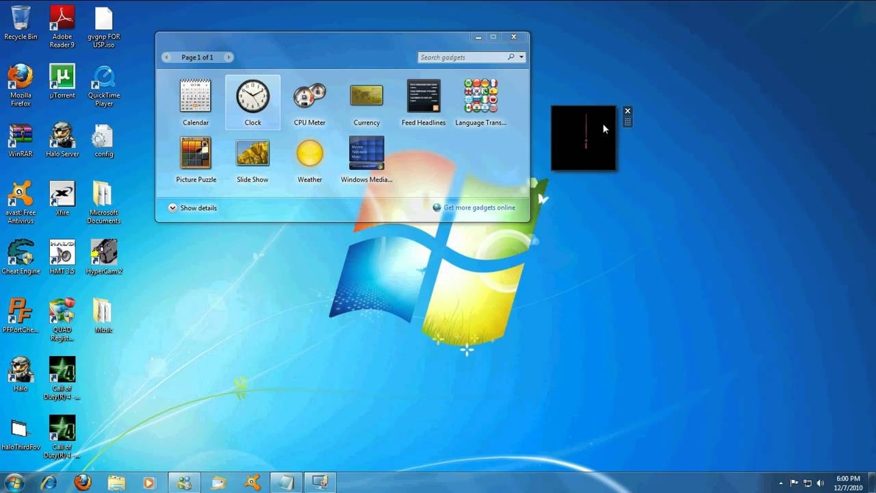Choose the Picture Puzzle gadget
Image resolution: width=876 pixels, height=493 pixels.
pos(196,160)
